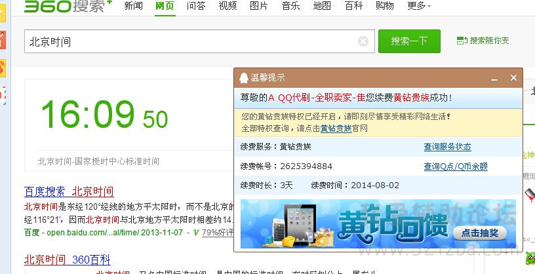The width and height of the screenshot is (535, 274).
Task: Select the 网页 tab
Action: 165,6
